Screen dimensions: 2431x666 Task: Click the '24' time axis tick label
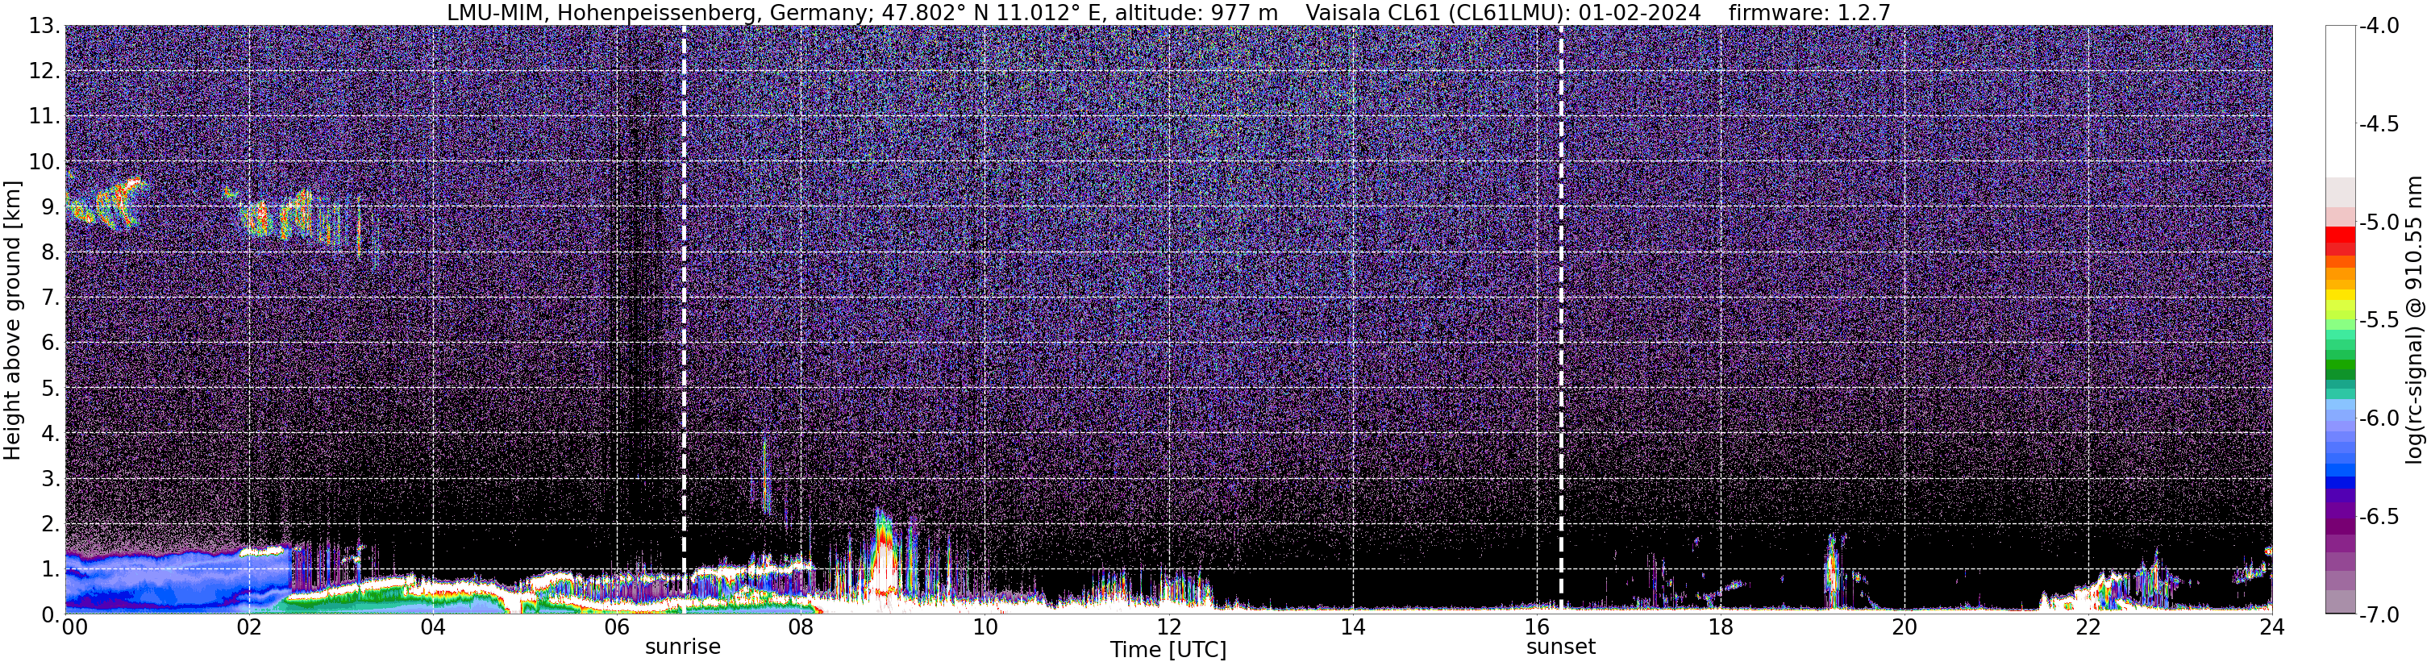2271,627
